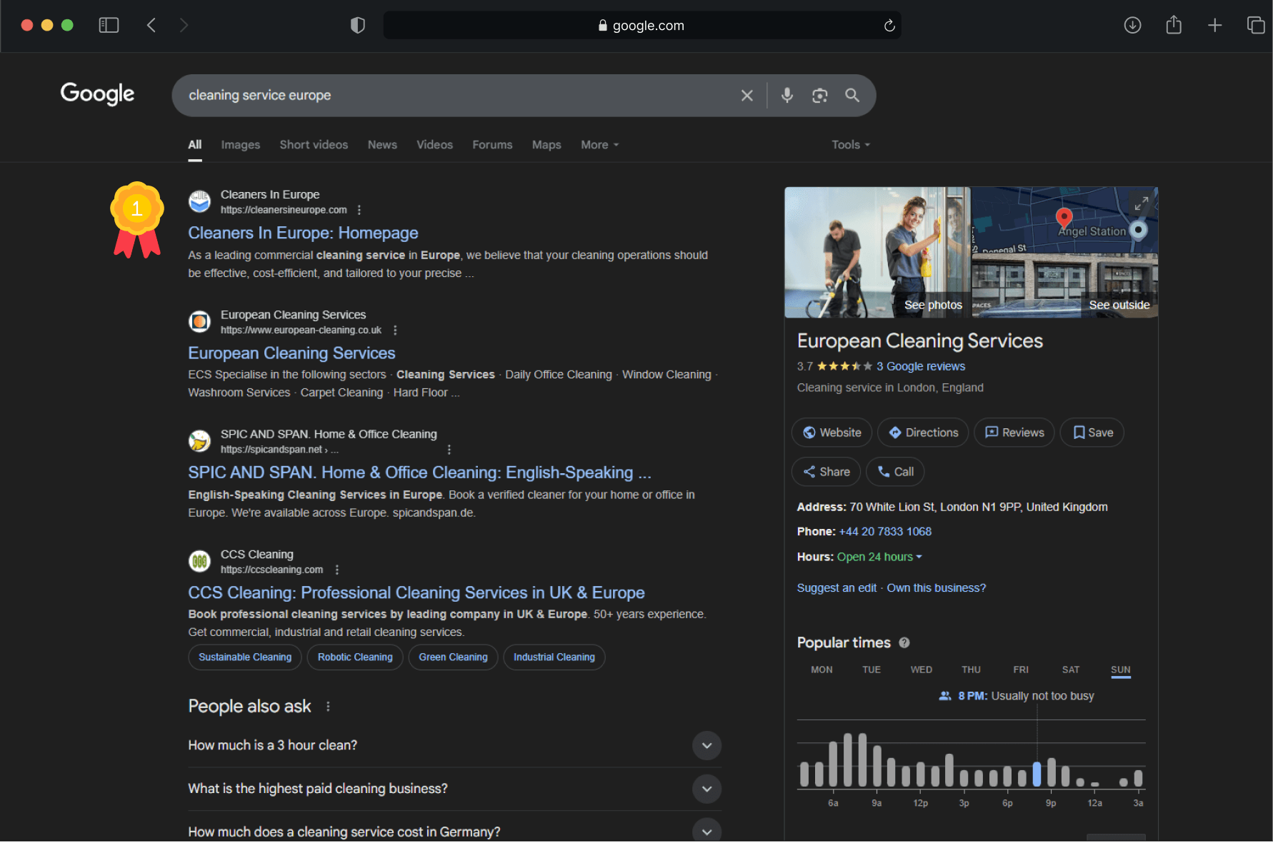The image size is (1273, 843).
Task: Show the tab overview icon
Action: tap(1255, 25)
